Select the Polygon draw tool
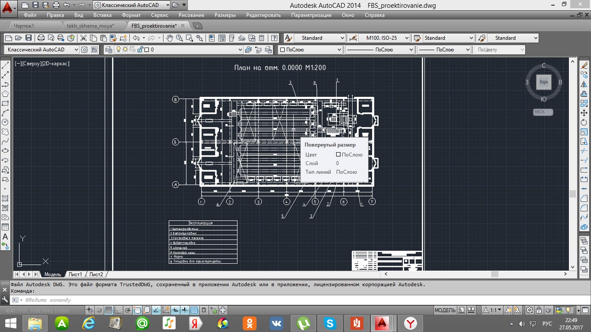The image size is (591, 332). click(x=6, y=94)
